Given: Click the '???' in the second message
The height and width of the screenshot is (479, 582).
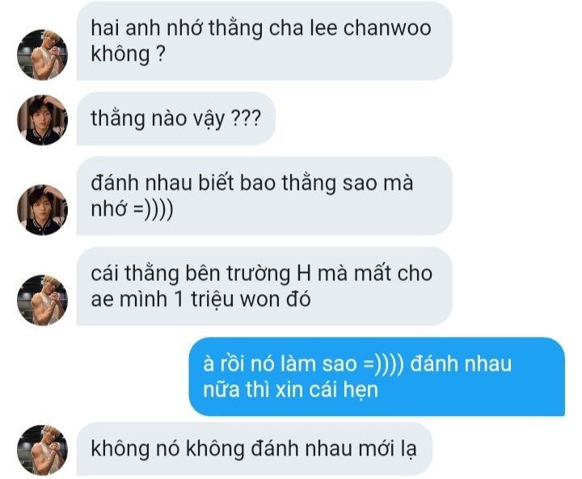Looking at the screenshot, I should tap(246, 119).
